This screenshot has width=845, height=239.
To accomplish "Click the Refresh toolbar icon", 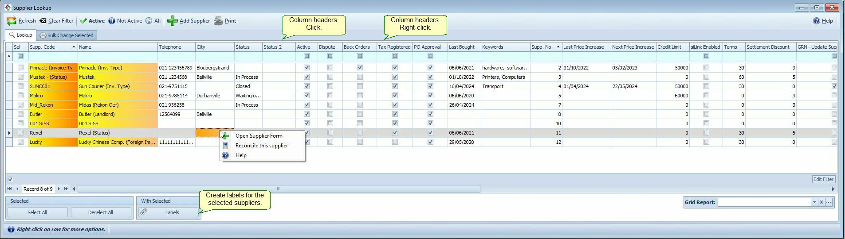I will tap(12, 21).
